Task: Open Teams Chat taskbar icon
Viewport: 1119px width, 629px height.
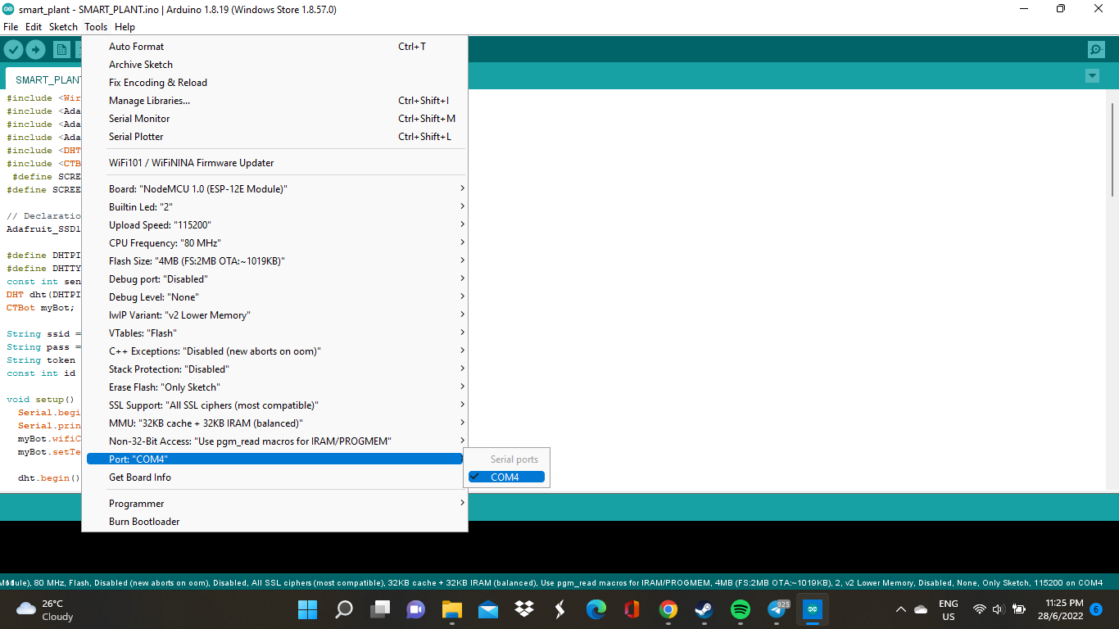Action: tap(416, 609)
